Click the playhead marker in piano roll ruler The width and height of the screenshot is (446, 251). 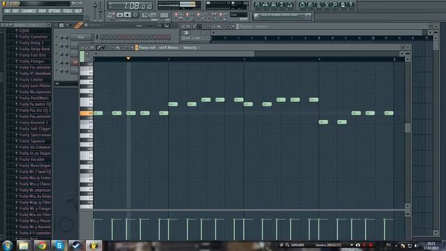pos(128,59)
